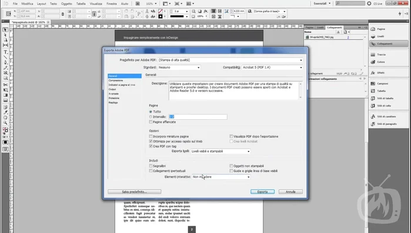Open Predefinito per Adobe PDF dropdown
Image resolution: width=411 pixels, height=233 pixels.
tap(230, 60)
